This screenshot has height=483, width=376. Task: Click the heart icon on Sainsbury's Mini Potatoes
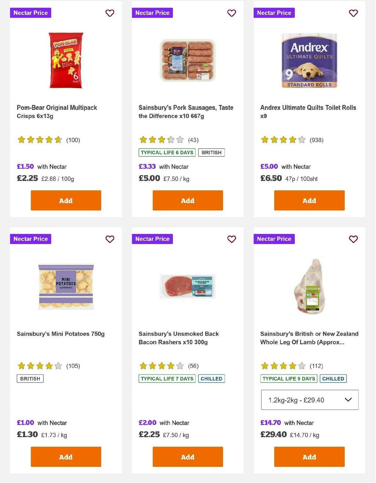(110, 239)
